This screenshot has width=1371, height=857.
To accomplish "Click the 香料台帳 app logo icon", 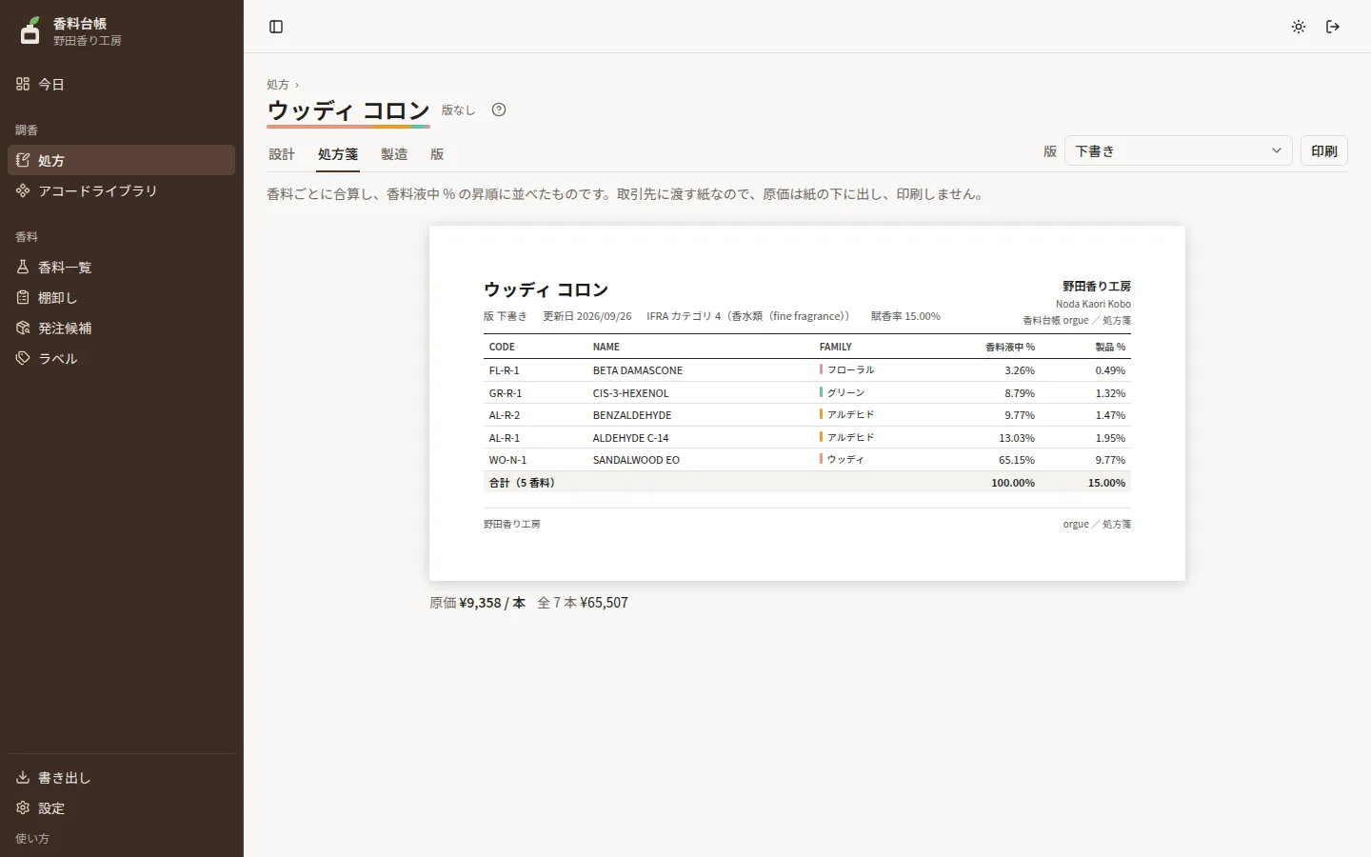I will click(30, 30).
